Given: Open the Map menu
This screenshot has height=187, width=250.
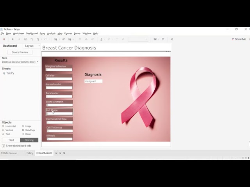Looking at the screenshot, I should pos(60,34).
